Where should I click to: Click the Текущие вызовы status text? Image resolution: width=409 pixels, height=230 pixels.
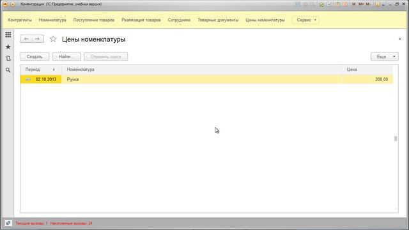(31, 223)
